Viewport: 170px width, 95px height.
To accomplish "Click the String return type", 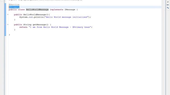I will coord(27,25).
